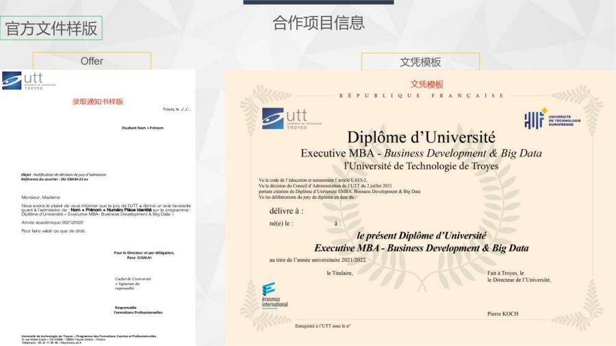Click Vu les délibérations du jury line
This screenshot has width=616, height=346.
click(x=307, y=197)
